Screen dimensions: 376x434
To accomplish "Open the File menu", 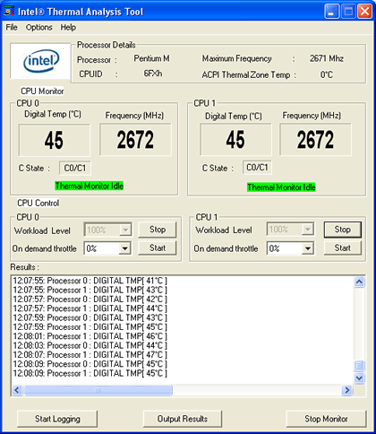I will coord(12,27).
